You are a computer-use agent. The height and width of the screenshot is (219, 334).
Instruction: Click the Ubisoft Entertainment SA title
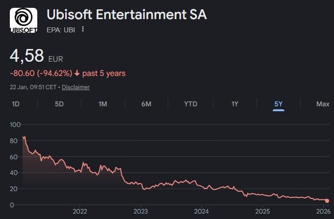126,14
